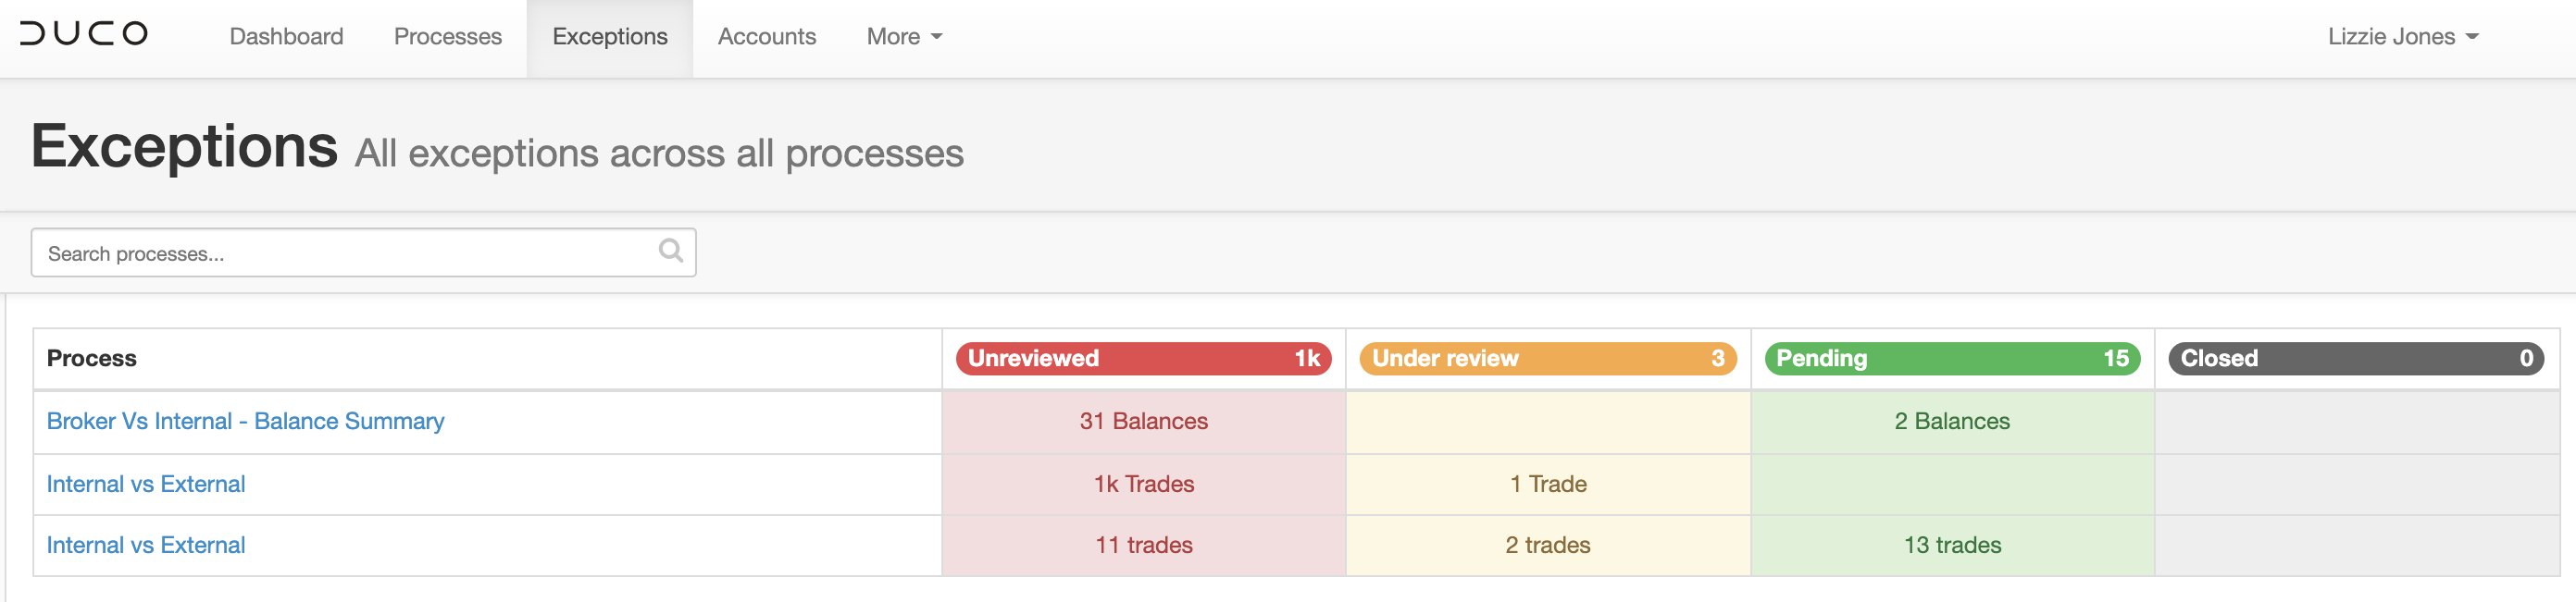
Task: Open the 13 trades pending cell
Action: click(1951, 545)
